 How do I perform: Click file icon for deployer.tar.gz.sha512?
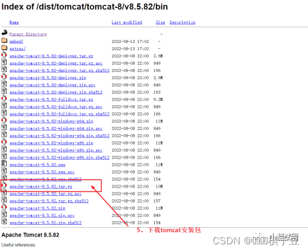point(4,69)
